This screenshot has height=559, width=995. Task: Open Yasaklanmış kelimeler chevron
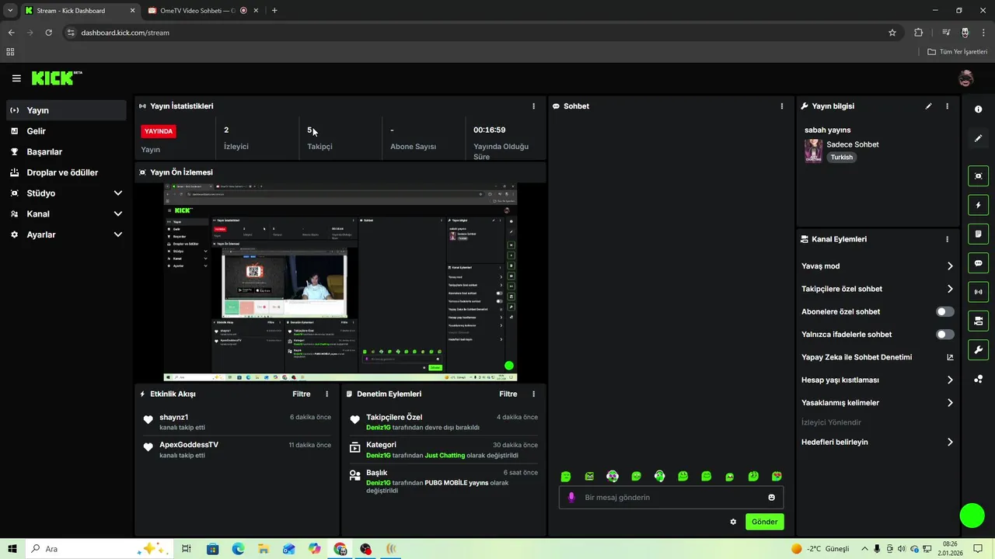click(x=950, y=403)
